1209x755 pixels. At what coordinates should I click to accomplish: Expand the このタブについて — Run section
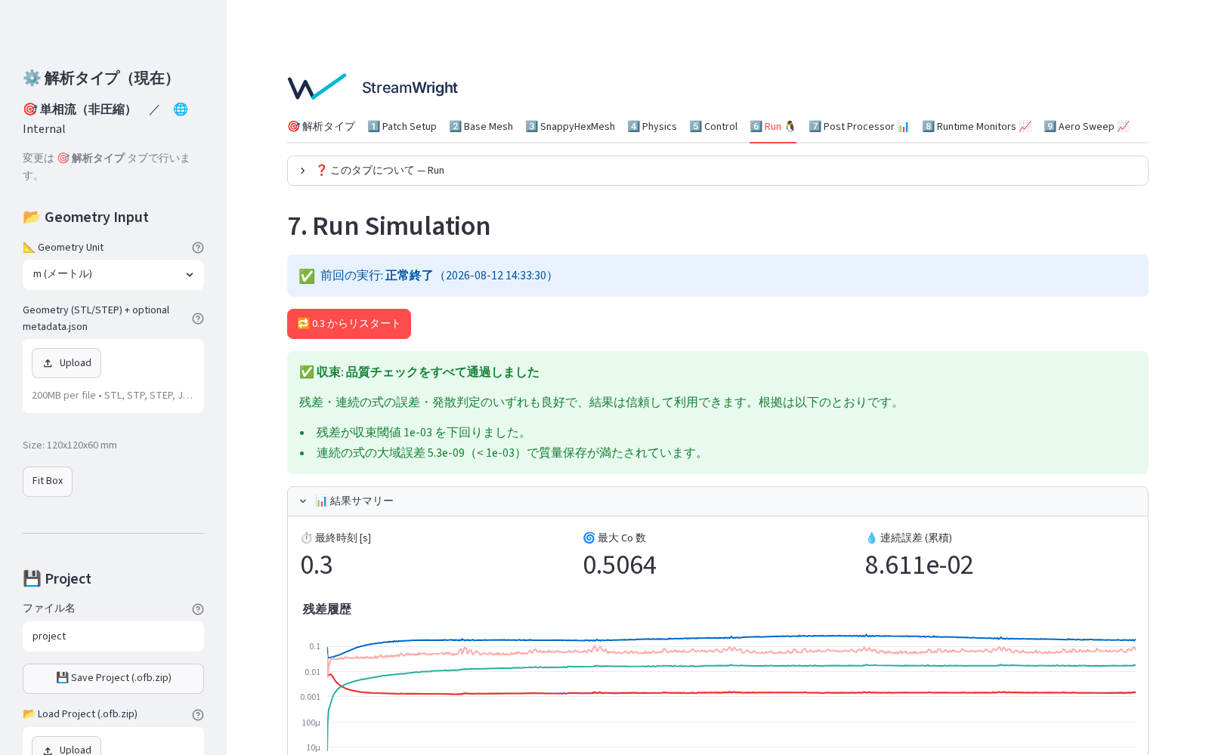click(x=718, y=171)
